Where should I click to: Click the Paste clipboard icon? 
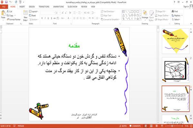tap(3, 13)
